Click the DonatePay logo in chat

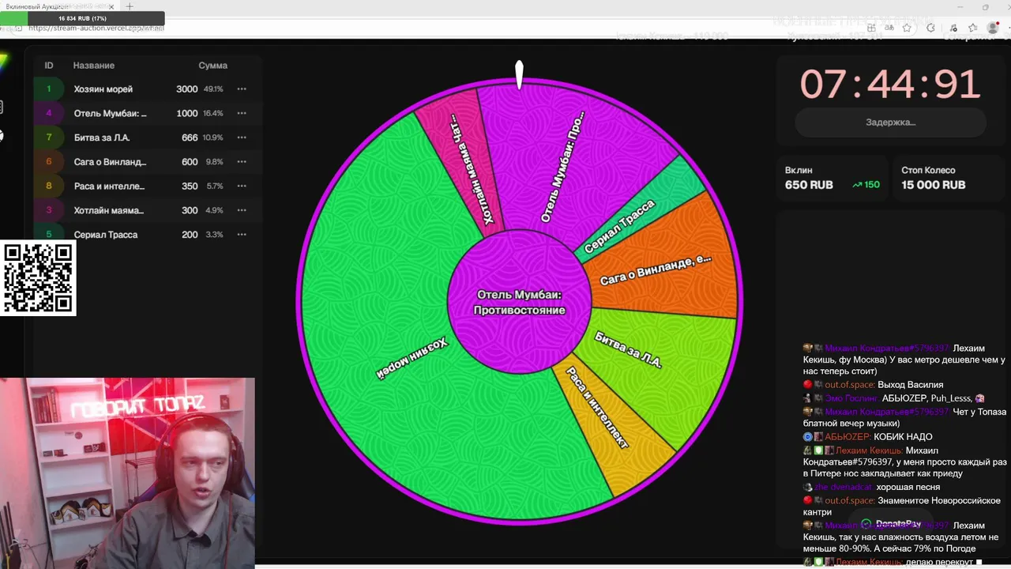pyautogui.click(x=890, y=524)
